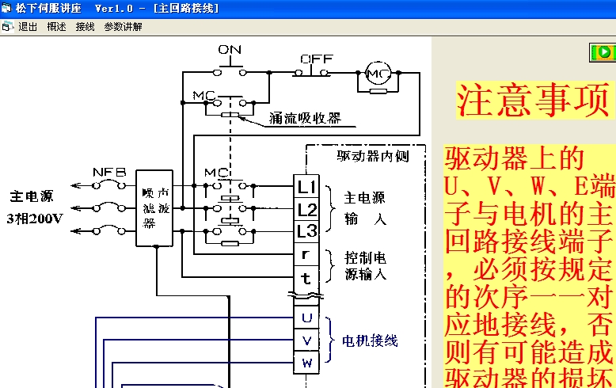Click the 电机接线 blue label
The width and height of the screenshot is (616, 388).
pyautogui.click(x=370, y=341)
